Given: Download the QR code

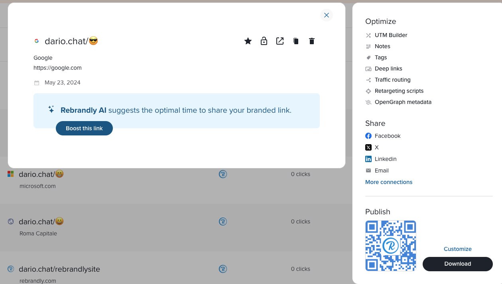Looking at the screenshot, I should click(x=458, y=264).
